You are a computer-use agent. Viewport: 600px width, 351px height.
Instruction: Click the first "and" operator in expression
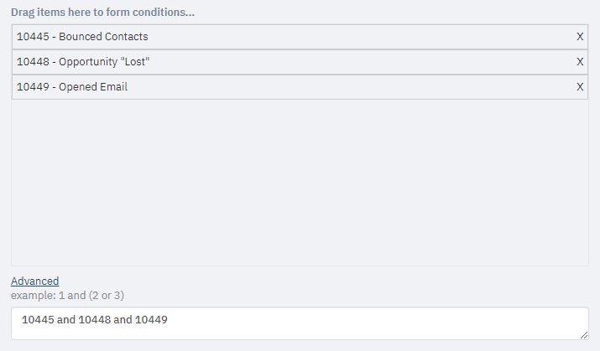pos(66,320)
